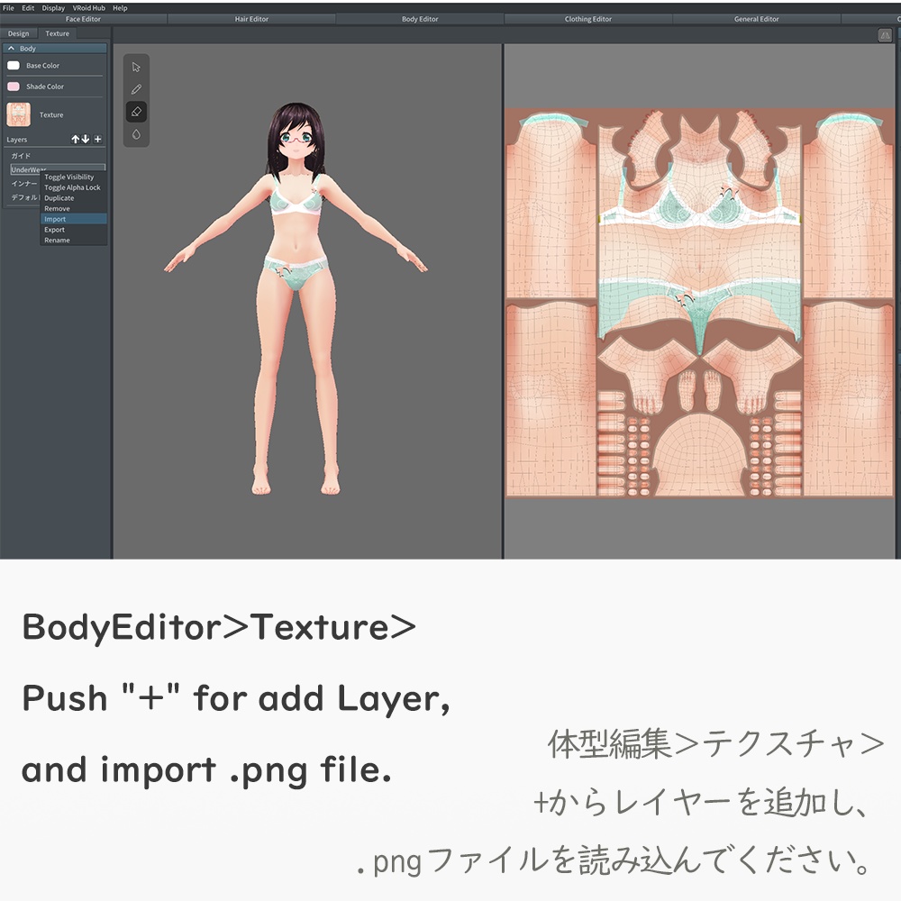Switch to the Design tab

[x=20, y=32]
